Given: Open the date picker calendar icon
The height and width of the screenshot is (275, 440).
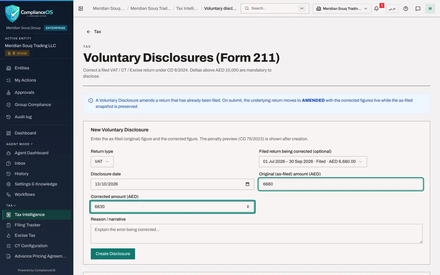Looking at the screenshot, I should pyautogui.click(x=247, y=184).
